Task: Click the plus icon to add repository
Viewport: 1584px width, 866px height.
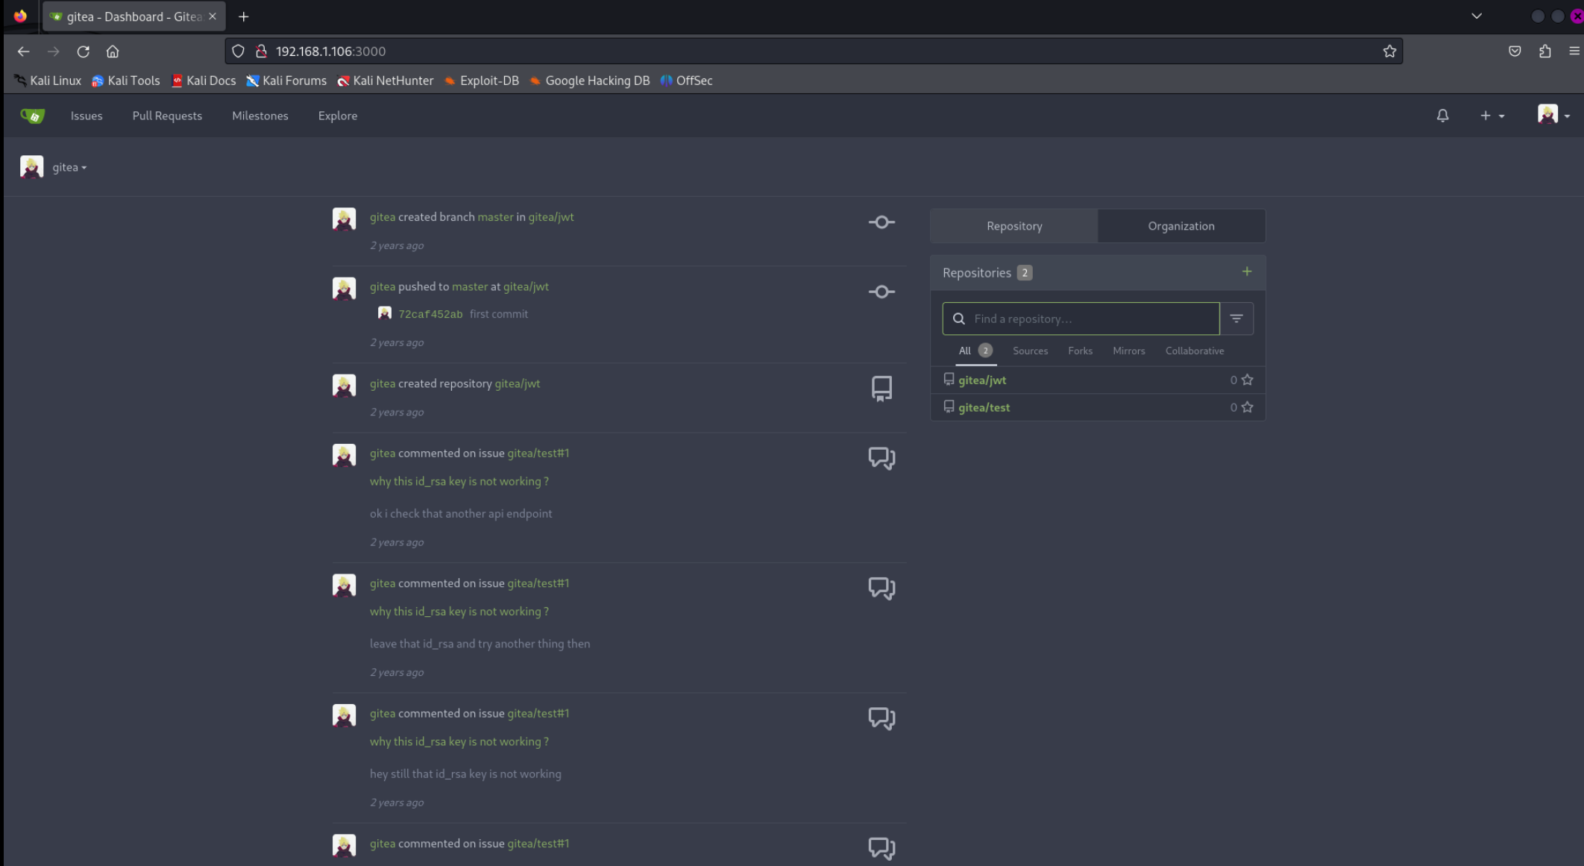Action: [x=1247, y=272]
